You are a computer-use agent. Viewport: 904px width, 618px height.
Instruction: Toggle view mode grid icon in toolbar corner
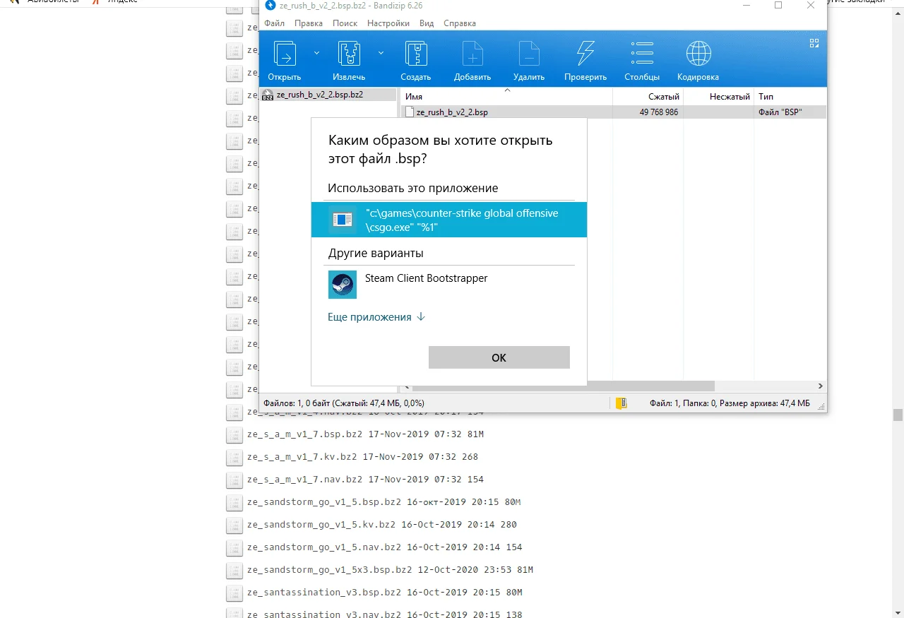click(814, 43)
